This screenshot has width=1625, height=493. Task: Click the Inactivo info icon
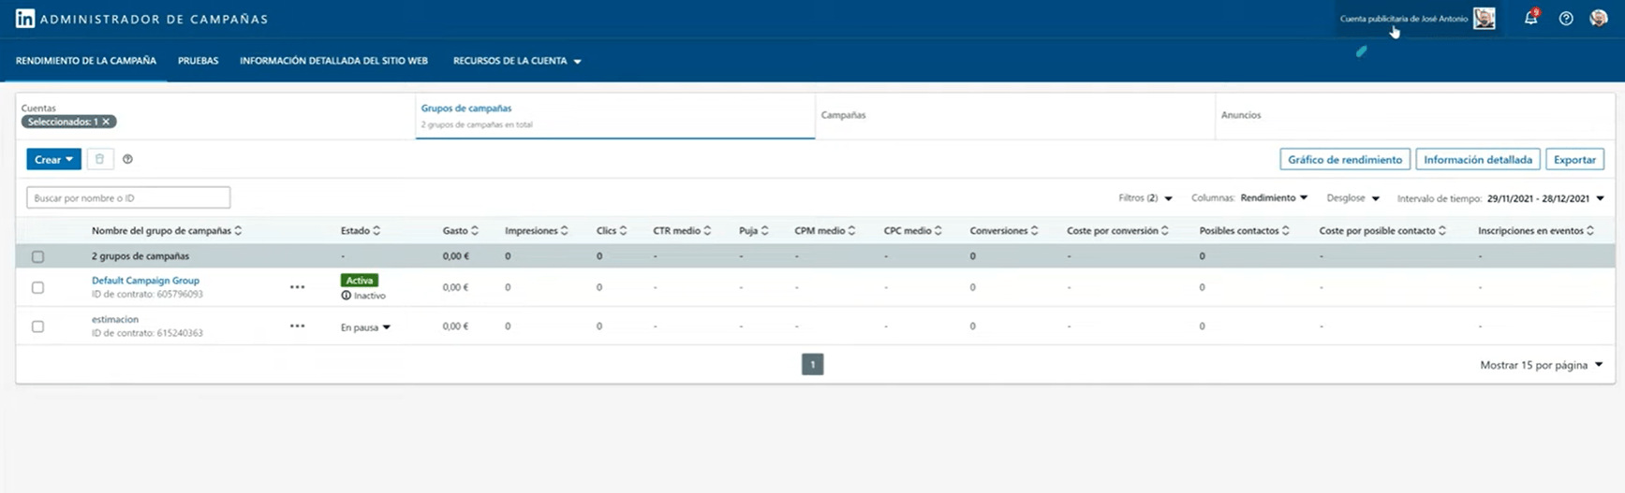347,296
